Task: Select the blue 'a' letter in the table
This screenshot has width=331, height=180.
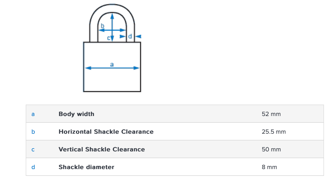Action: tap(33, 114)
